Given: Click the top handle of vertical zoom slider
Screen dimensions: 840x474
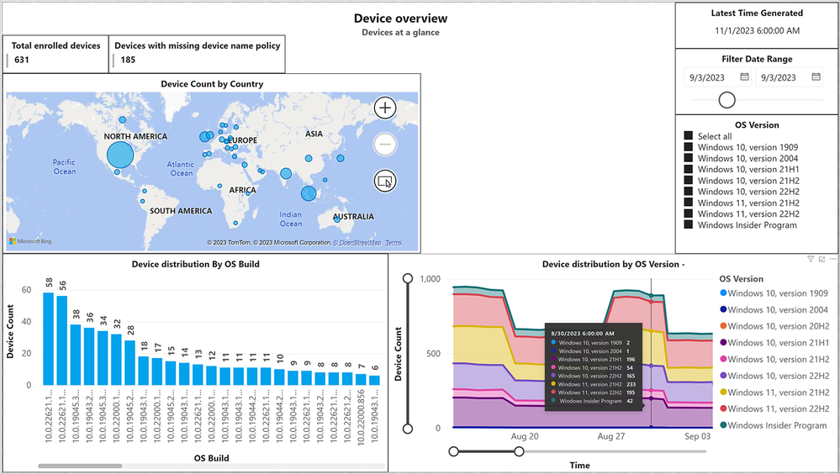Looking at the screenshot, I should click(x=408, y=278).
